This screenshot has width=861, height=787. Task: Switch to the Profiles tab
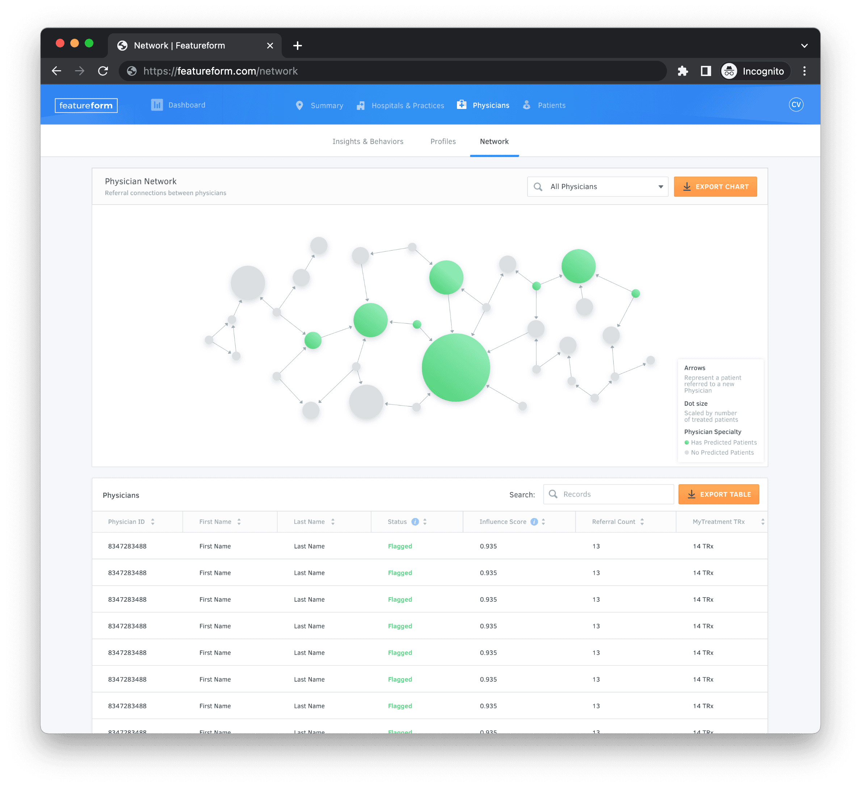click(x=443, y=141)
